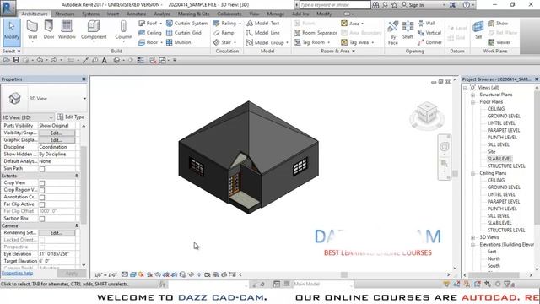
Task: Enable the Crop View checkbox
Action: pyautogui.click(x=42, y=183)
